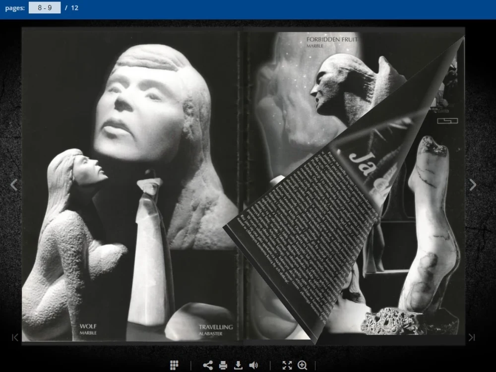
Task: Share the flipbook via share icon
Action: pyautogui.click(x=208, y=365)
